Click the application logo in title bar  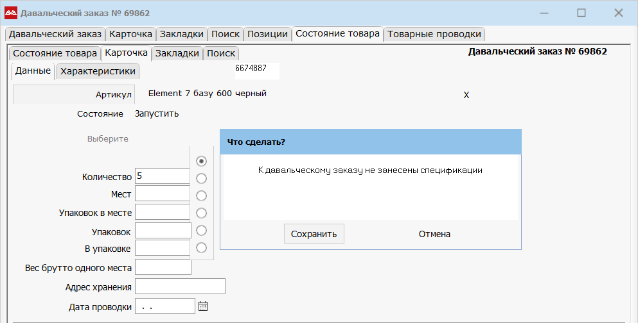pos(11,13)
